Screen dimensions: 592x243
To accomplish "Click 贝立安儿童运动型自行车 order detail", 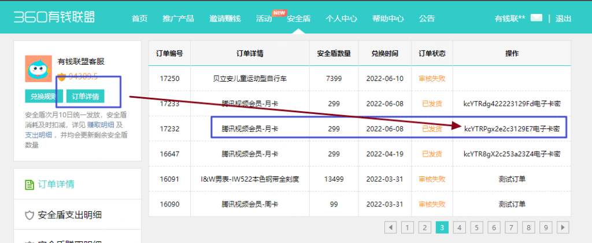I will point(250,79).
